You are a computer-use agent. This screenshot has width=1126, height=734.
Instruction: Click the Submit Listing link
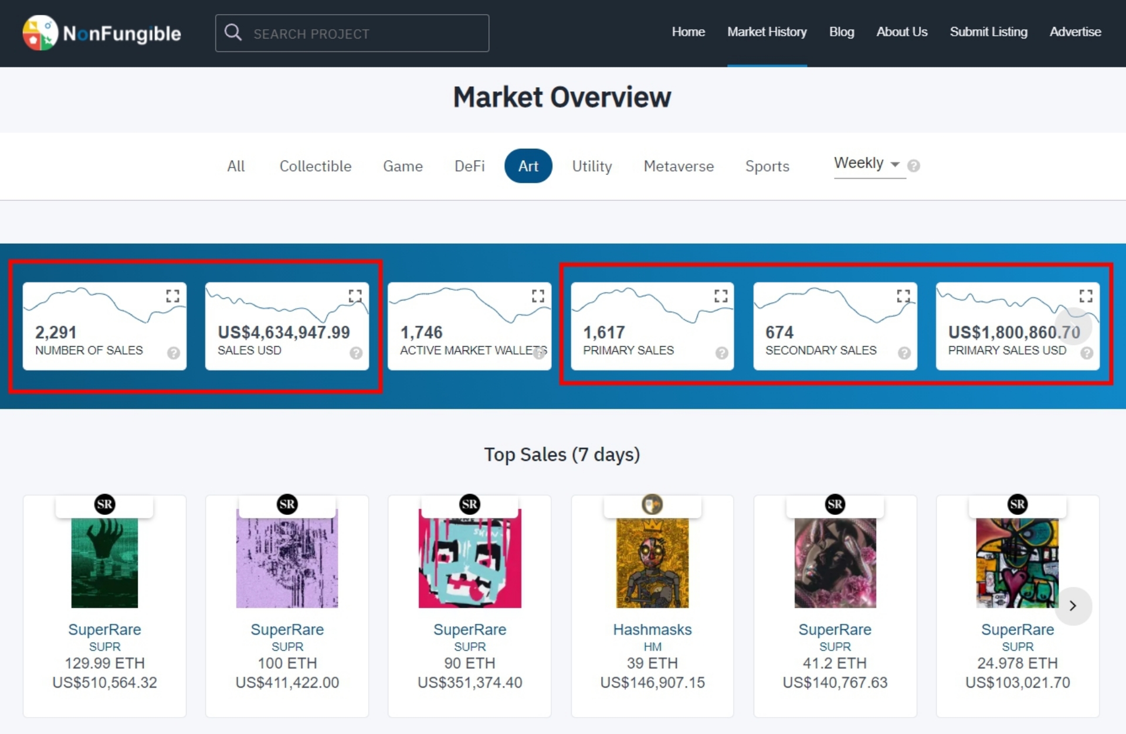[x=988, y=32]
